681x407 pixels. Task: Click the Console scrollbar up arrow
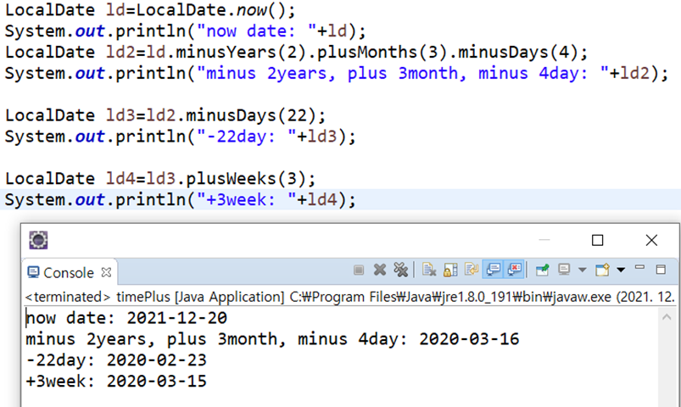(x=667, y=317)
